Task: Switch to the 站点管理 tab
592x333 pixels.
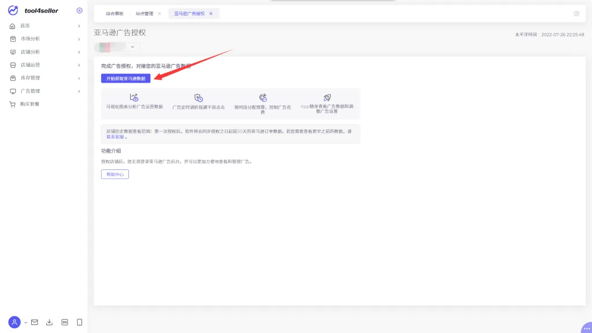Action: point(145,14)
